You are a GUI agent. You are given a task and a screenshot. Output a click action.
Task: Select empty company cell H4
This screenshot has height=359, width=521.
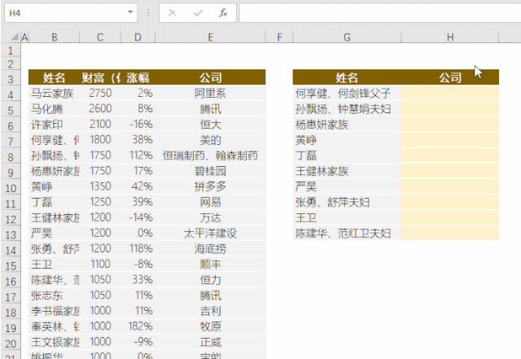point(450,93)
